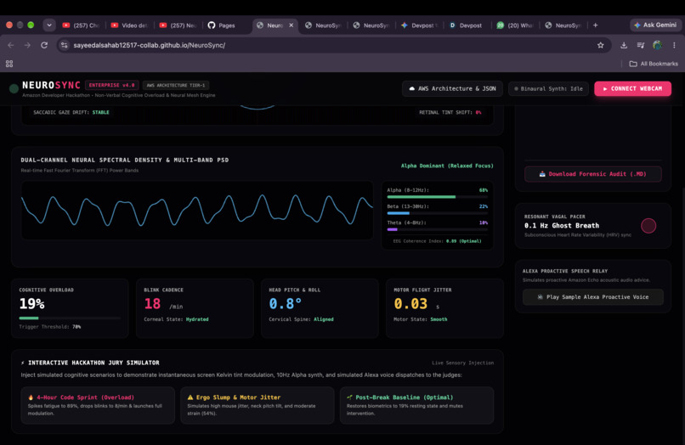
Task: Click the NEUROSYNC logo title
Action: click(x=52, y=85)
